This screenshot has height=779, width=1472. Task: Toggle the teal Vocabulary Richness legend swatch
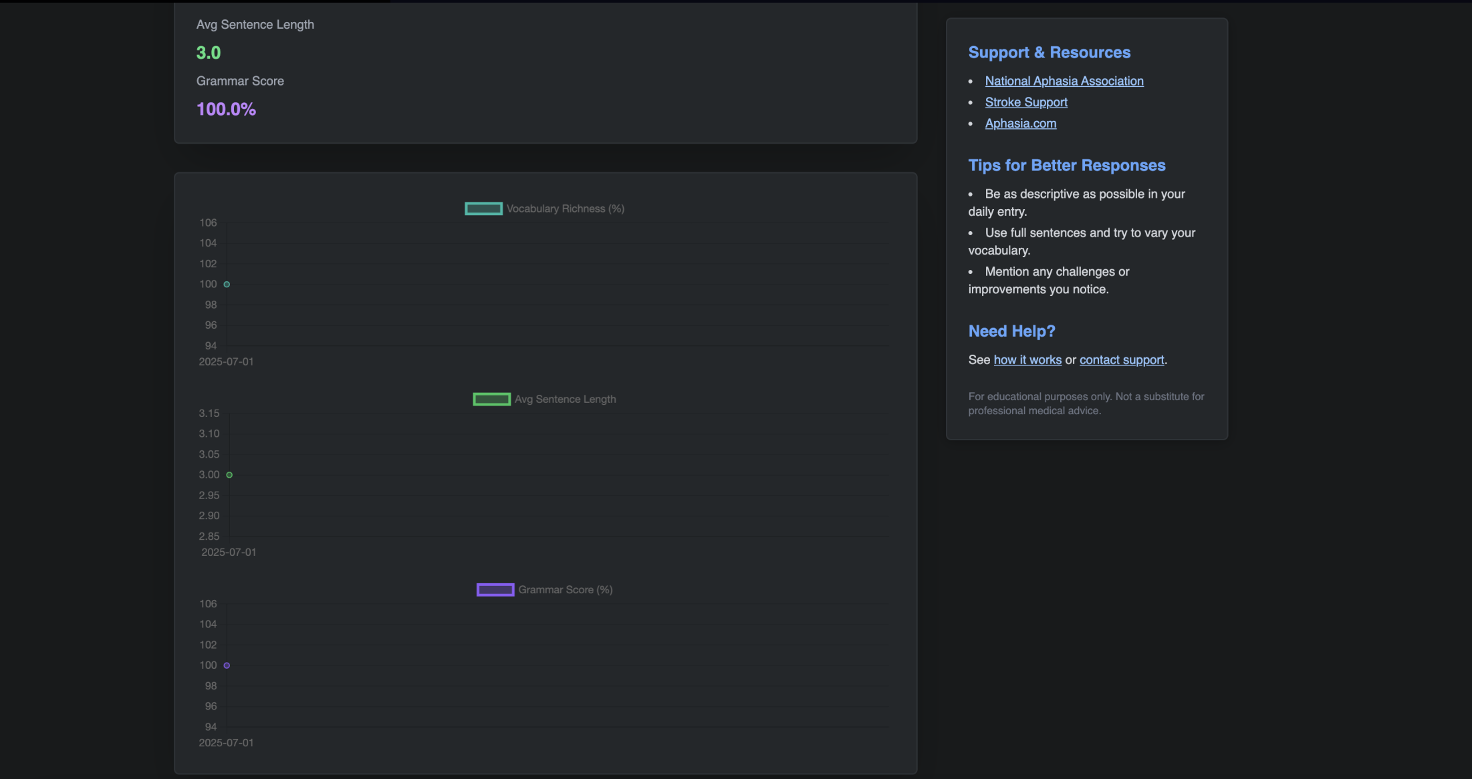483,208
